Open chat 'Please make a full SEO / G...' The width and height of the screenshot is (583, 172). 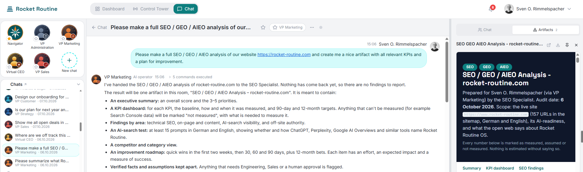[41, 150]
